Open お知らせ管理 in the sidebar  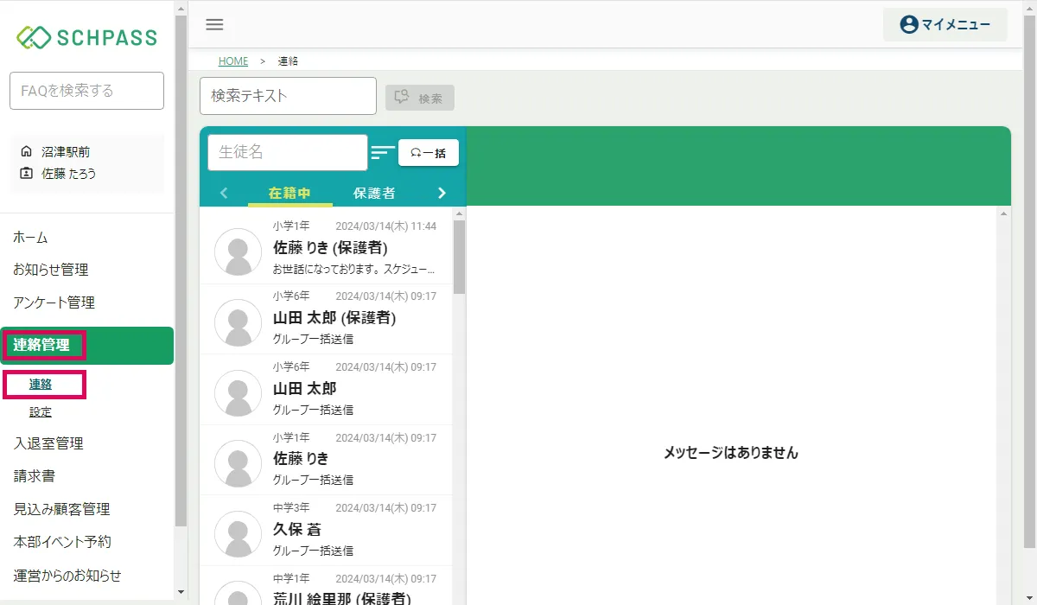[51, 270]
